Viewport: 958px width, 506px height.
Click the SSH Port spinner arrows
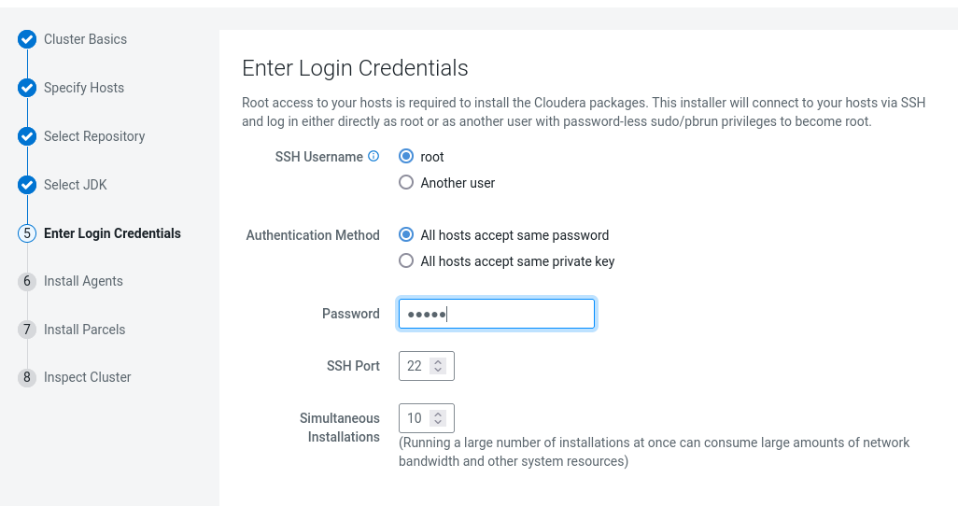point(438,366)
